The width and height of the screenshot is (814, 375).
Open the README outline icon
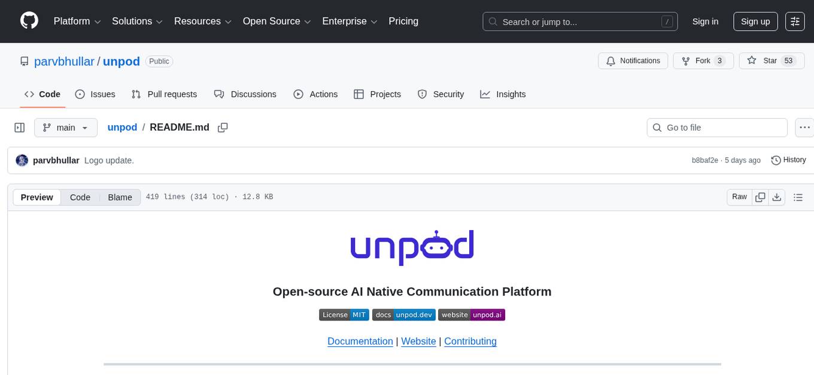(x=798, y=196)
